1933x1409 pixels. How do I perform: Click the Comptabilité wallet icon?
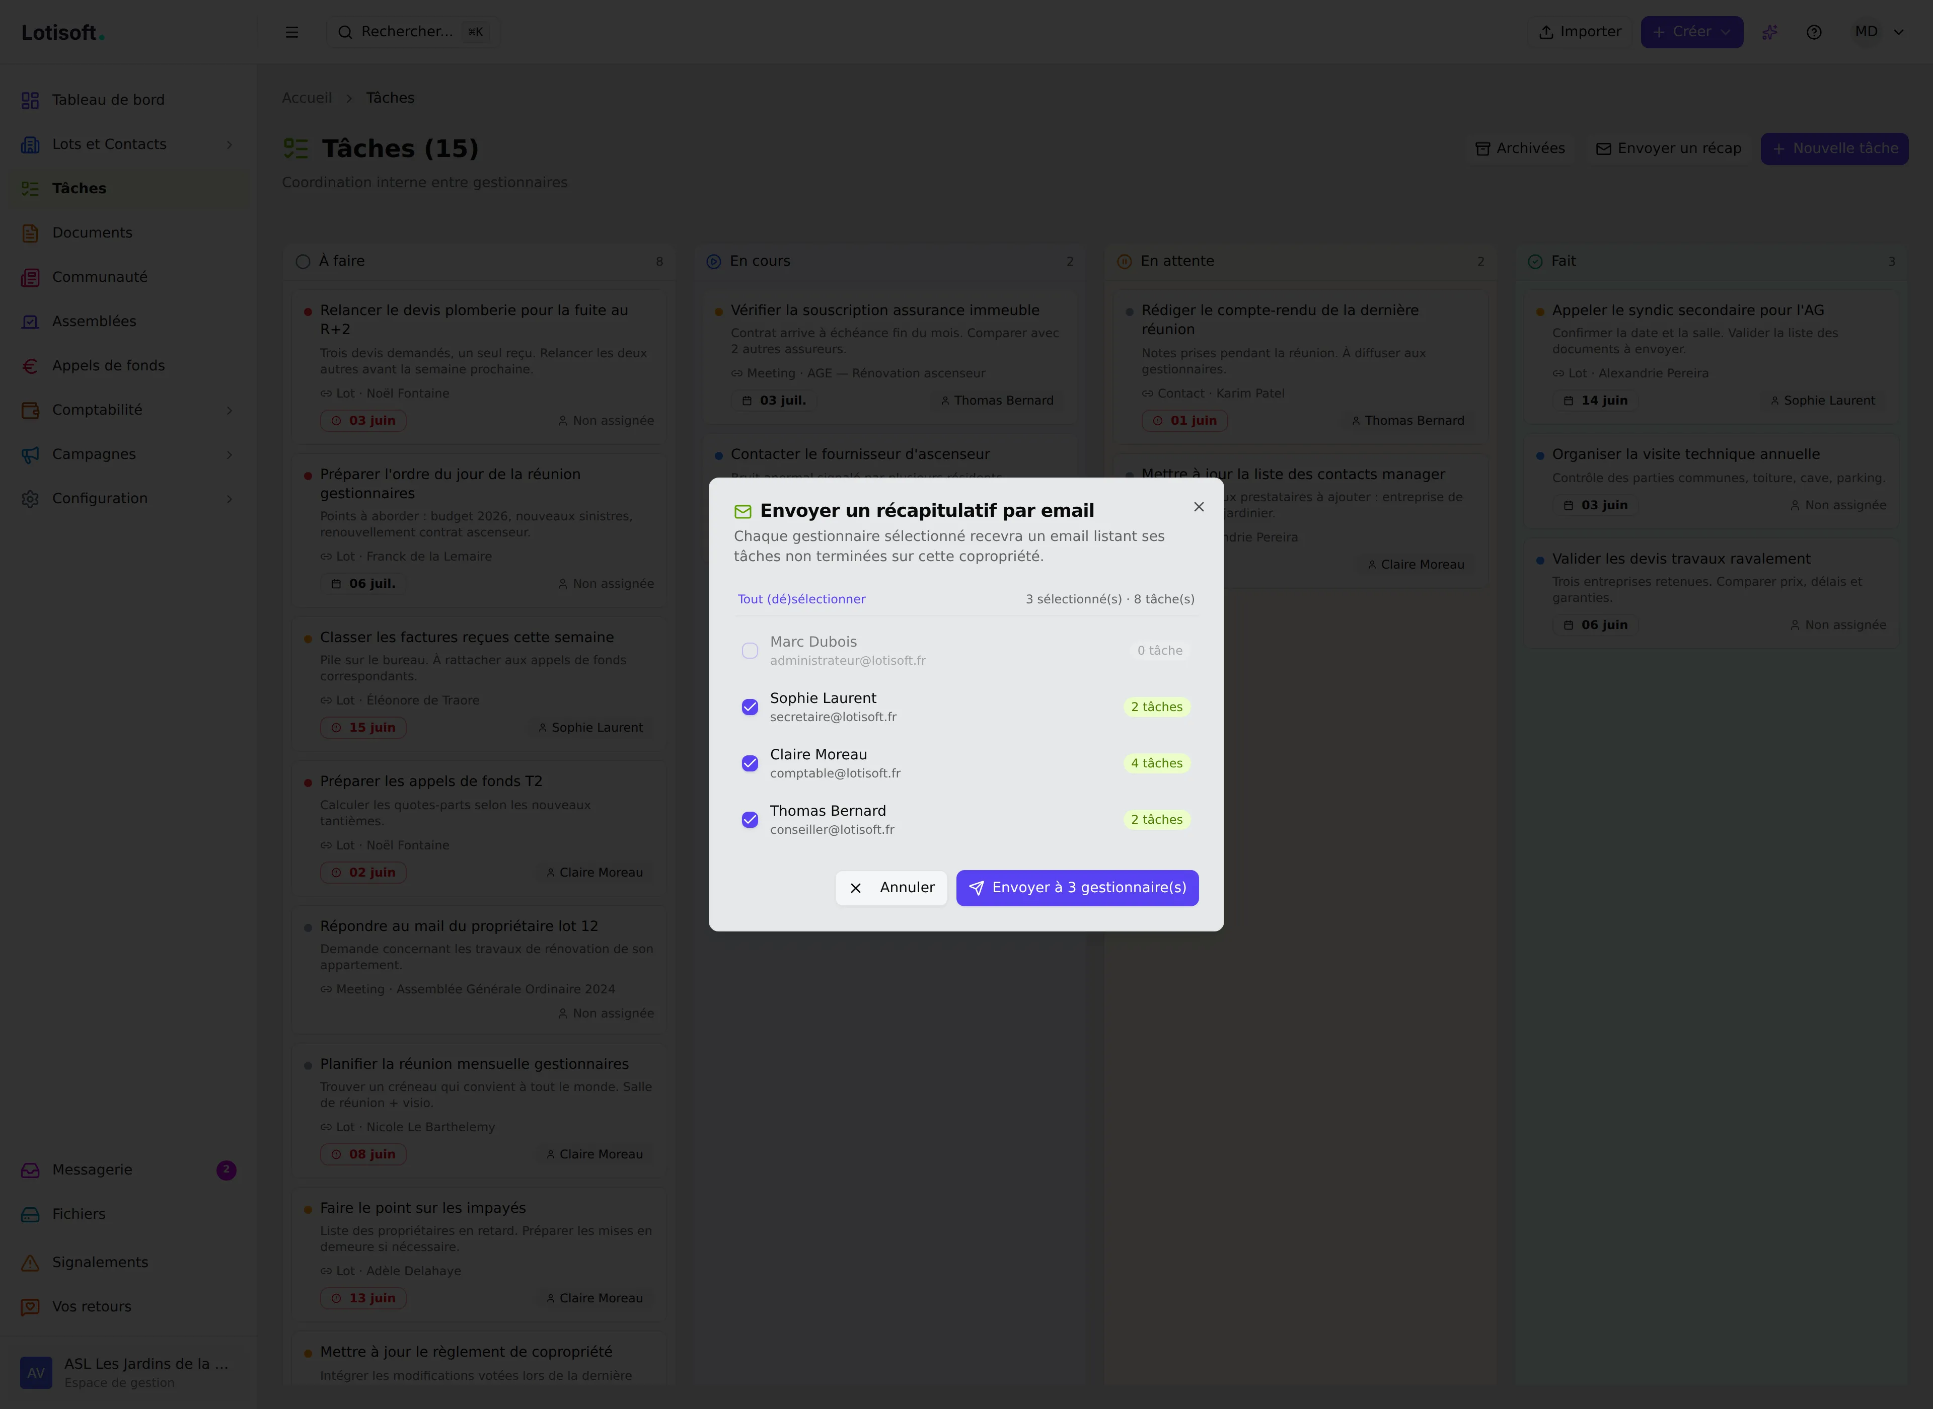[31, 410]
